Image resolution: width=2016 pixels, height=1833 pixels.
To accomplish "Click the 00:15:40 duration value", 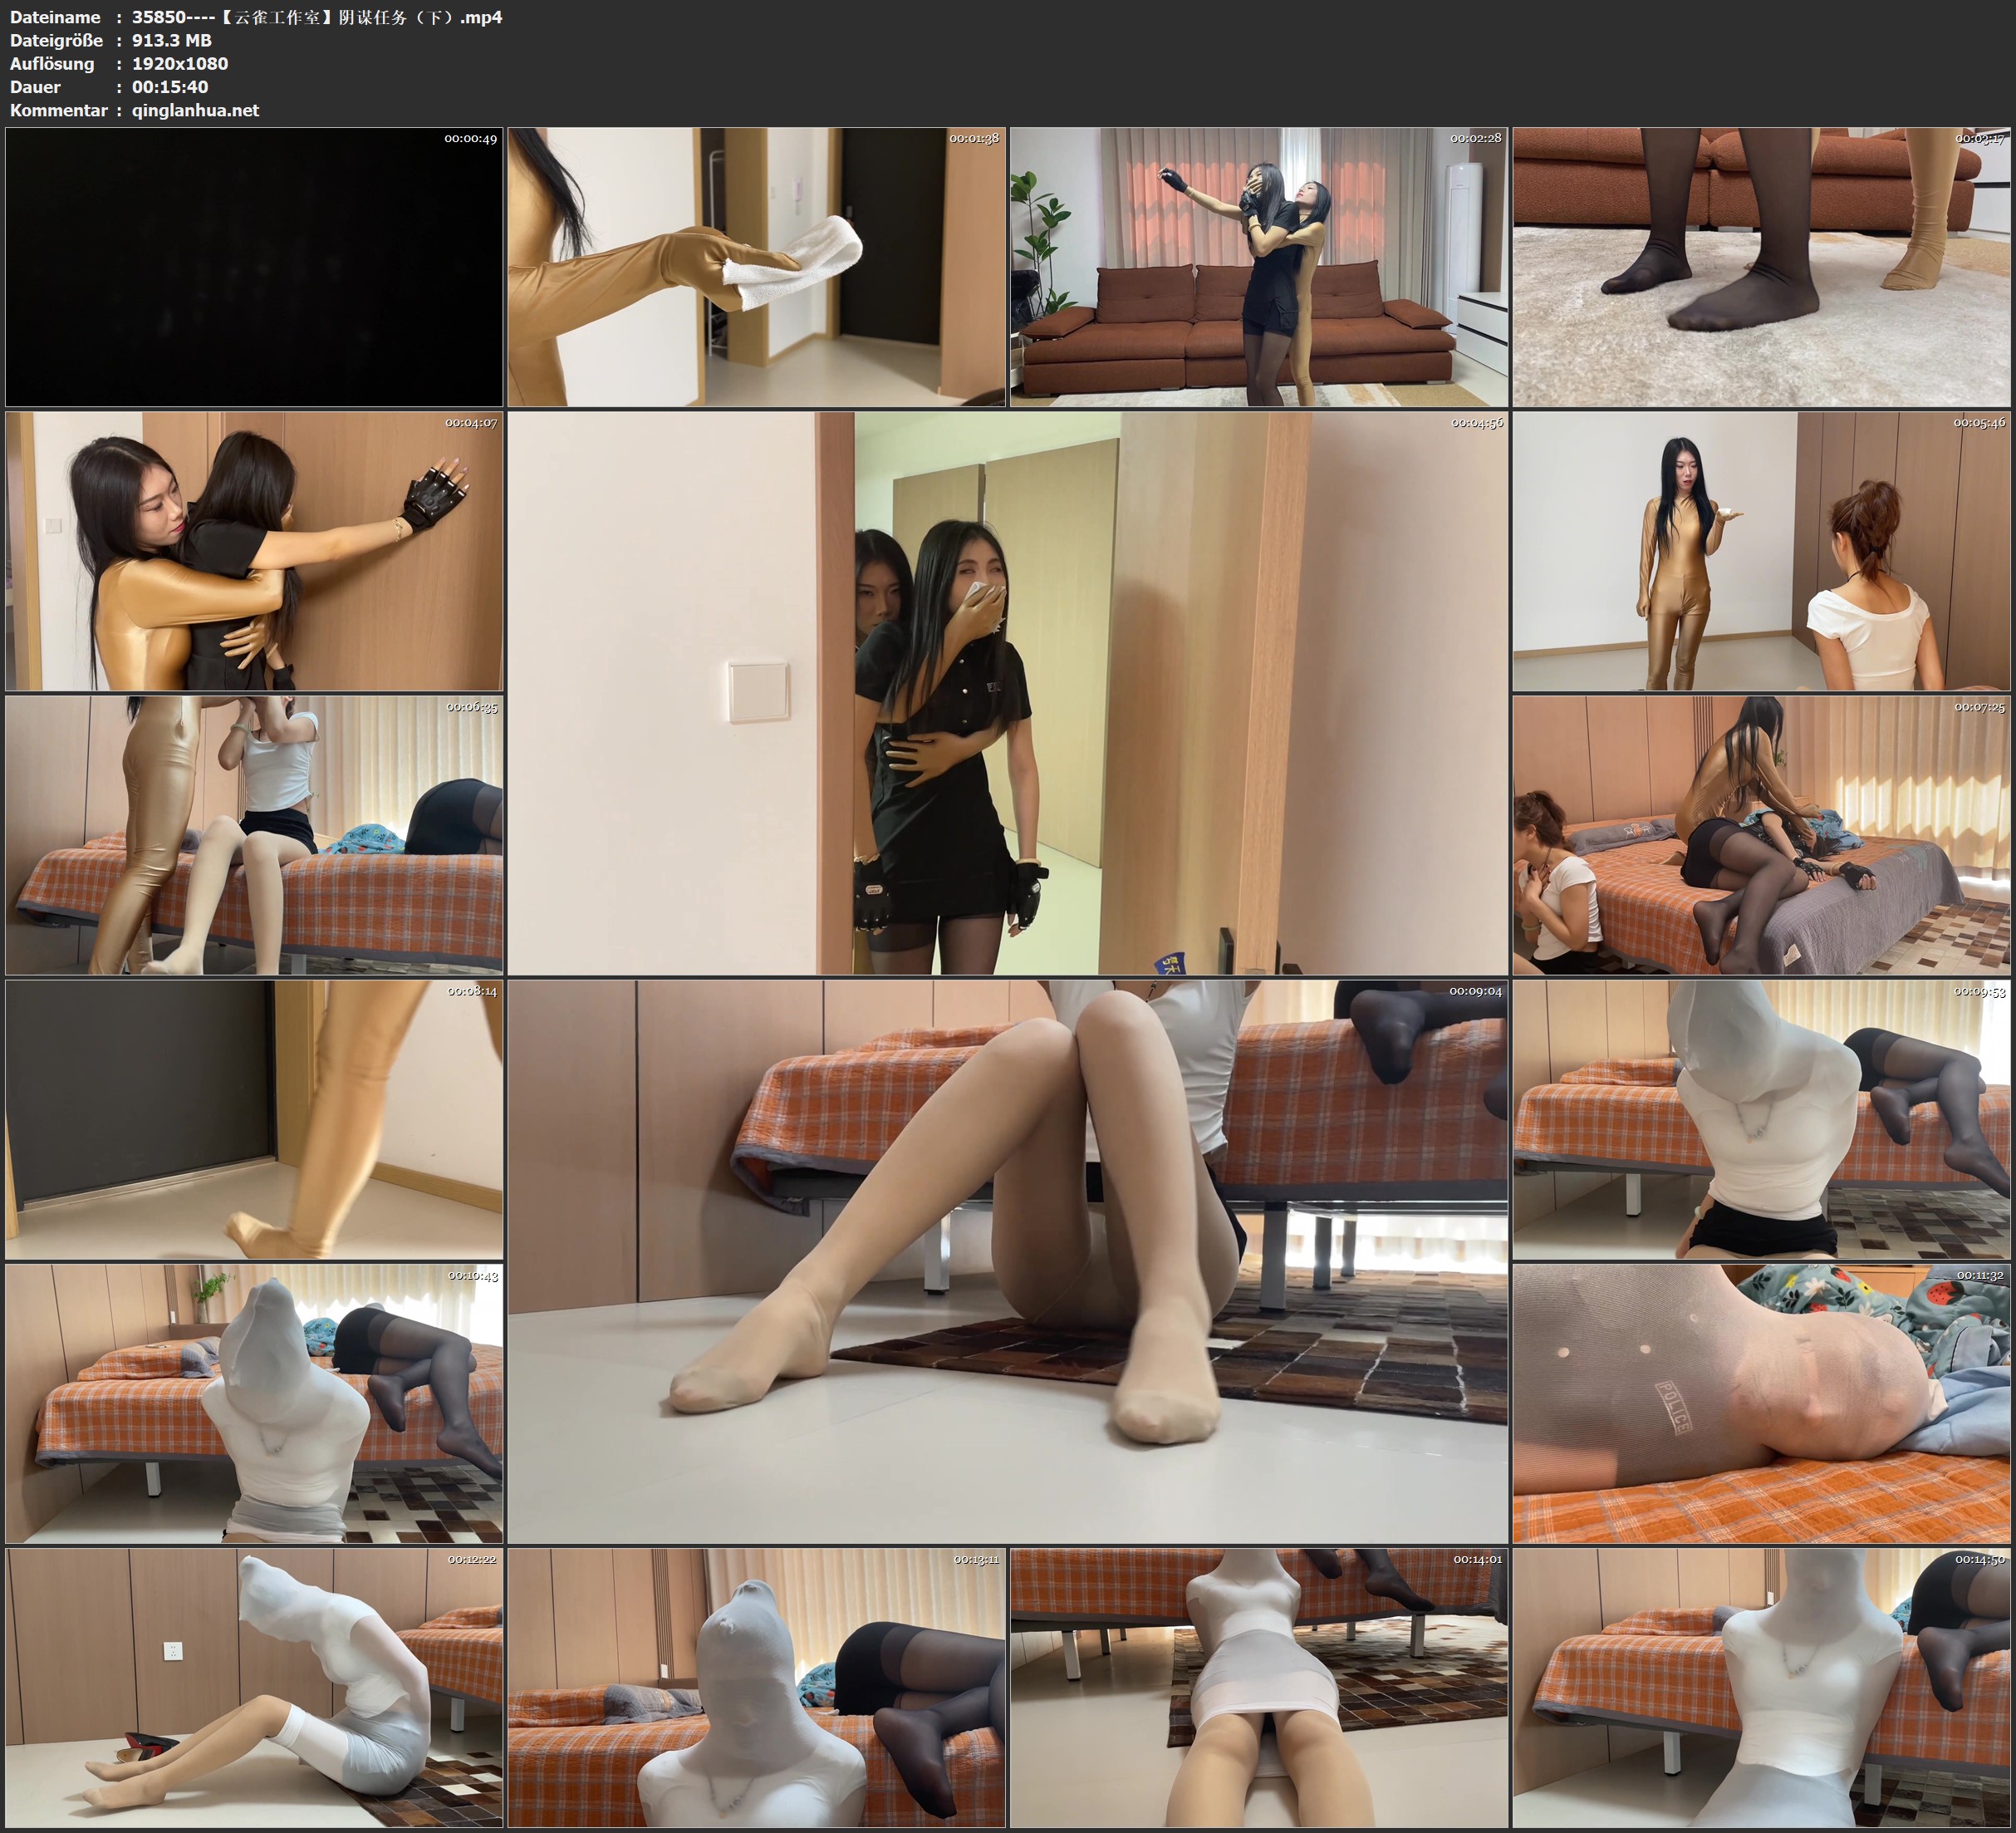I will 170,87.
